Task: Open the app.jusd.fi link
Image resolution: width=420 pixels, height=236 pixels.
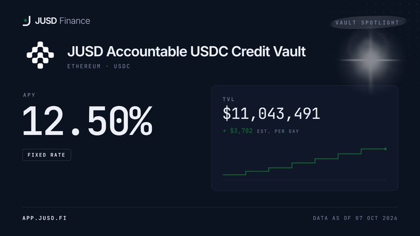Action: click(44, 218)
